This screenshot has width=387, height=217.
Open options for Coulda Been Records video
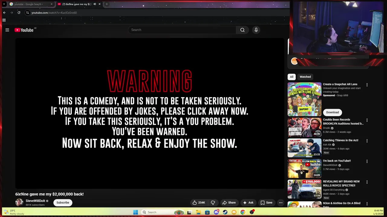coord(367,120)
